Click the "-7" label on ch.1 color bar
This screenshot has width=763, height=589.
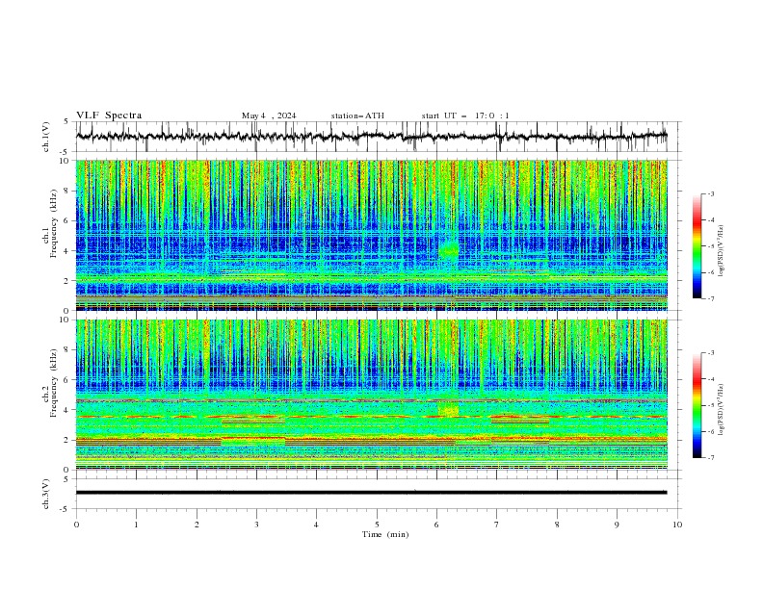[x=711, y=298]
